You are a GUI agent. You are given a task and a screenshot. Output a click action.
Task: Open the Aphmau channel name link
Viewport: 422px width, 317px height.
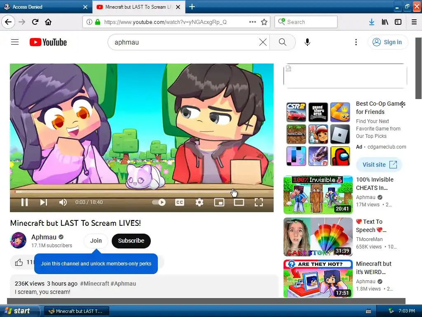(44, 237)
